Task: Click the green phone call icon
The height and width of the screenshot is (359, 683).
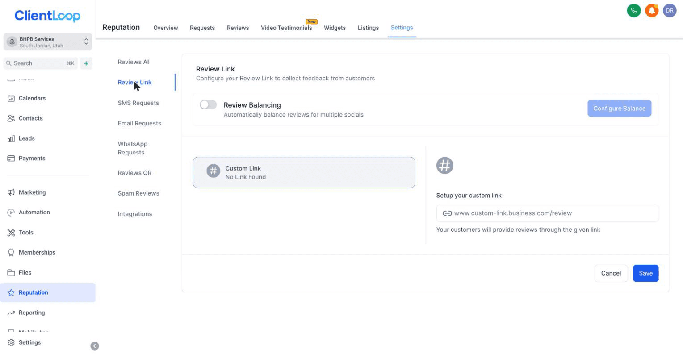Action: pos(633,11)
